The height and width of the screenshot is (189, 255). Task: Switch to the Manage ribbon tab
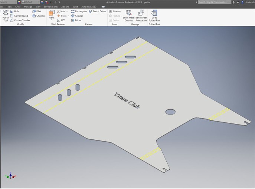point(28,7)
